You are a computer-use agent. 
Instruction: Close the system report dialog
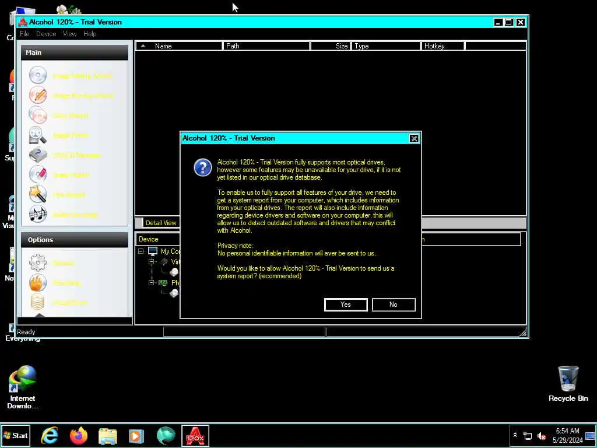tap(414, 138)
